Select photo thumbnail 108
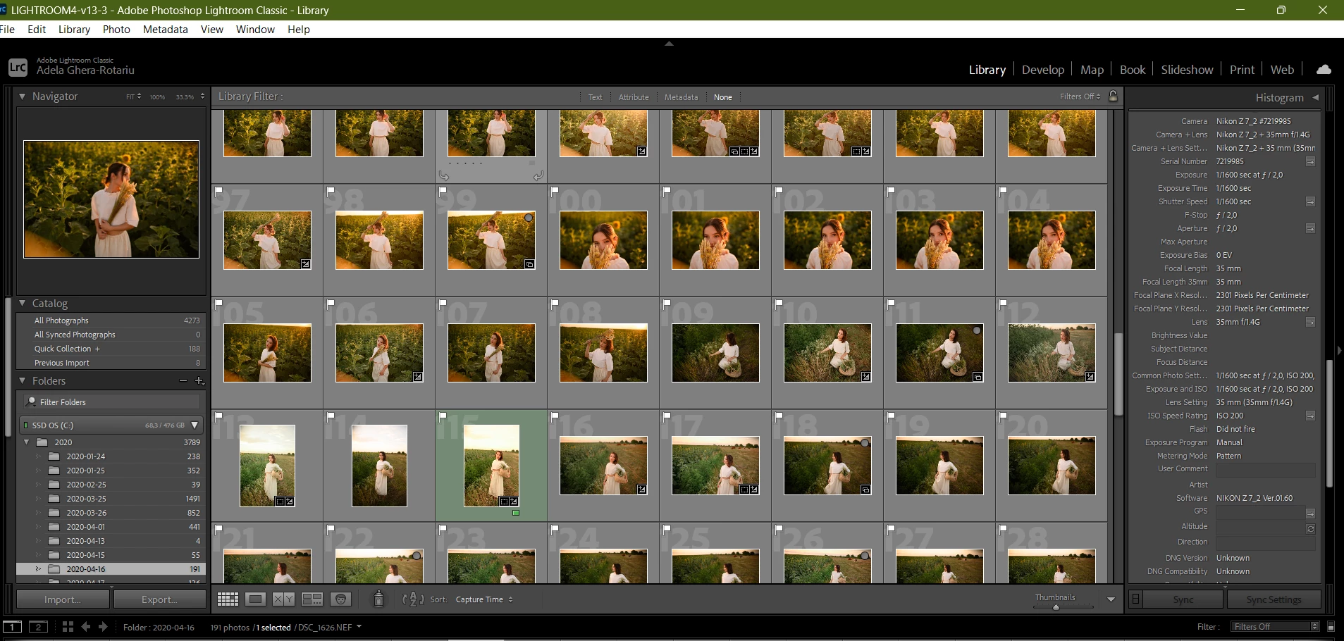 603,352
